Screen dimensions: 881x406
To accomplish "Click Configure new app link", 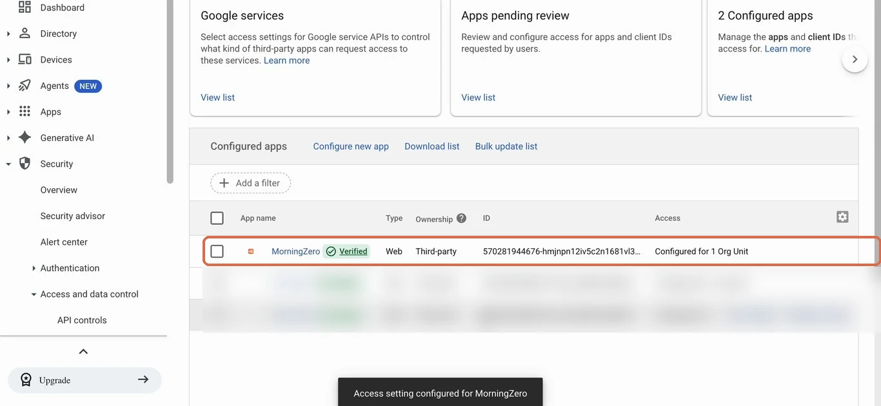I will 351,146.
